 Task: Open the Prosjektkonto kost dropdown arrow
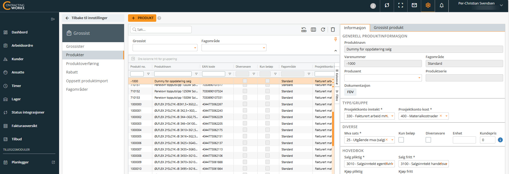point(446,116)
